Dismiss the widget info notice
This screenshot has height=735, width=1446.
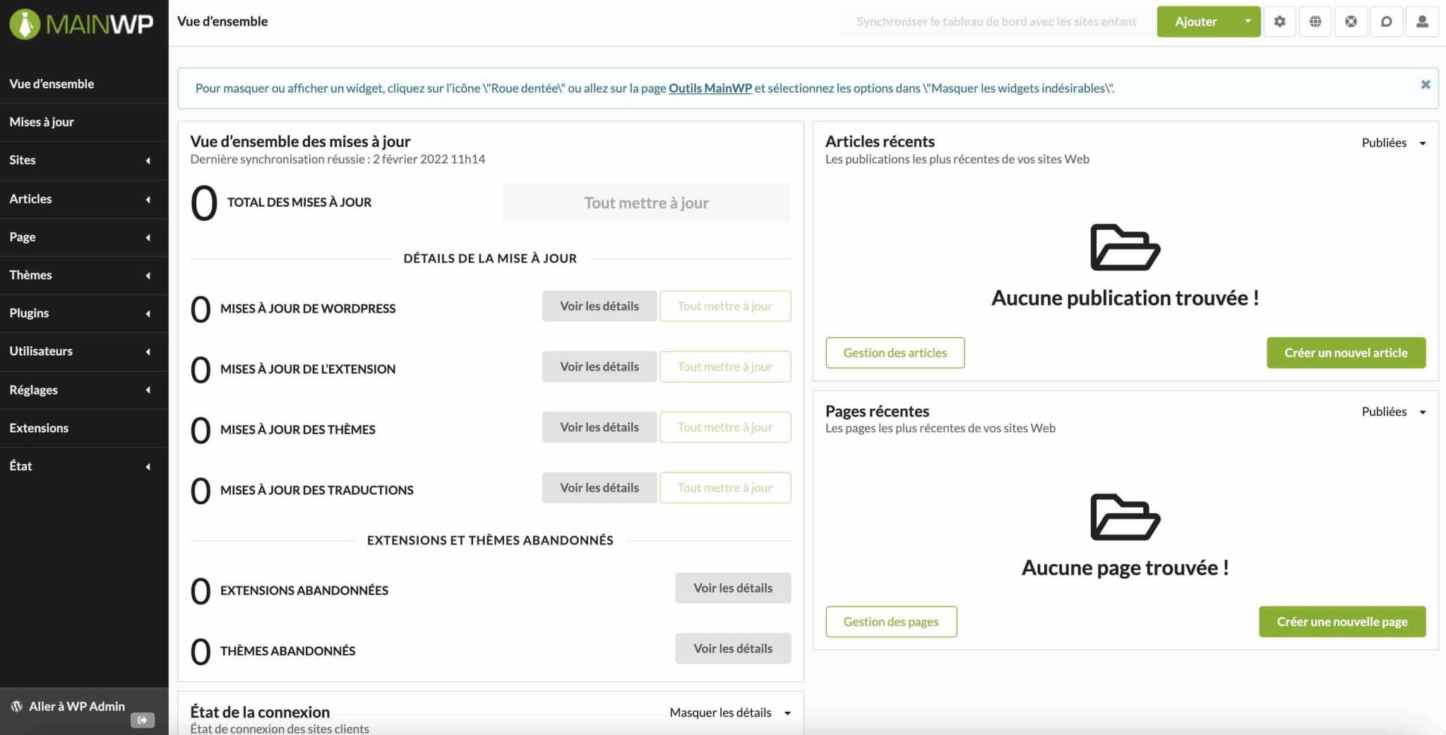pos(1426,85)
